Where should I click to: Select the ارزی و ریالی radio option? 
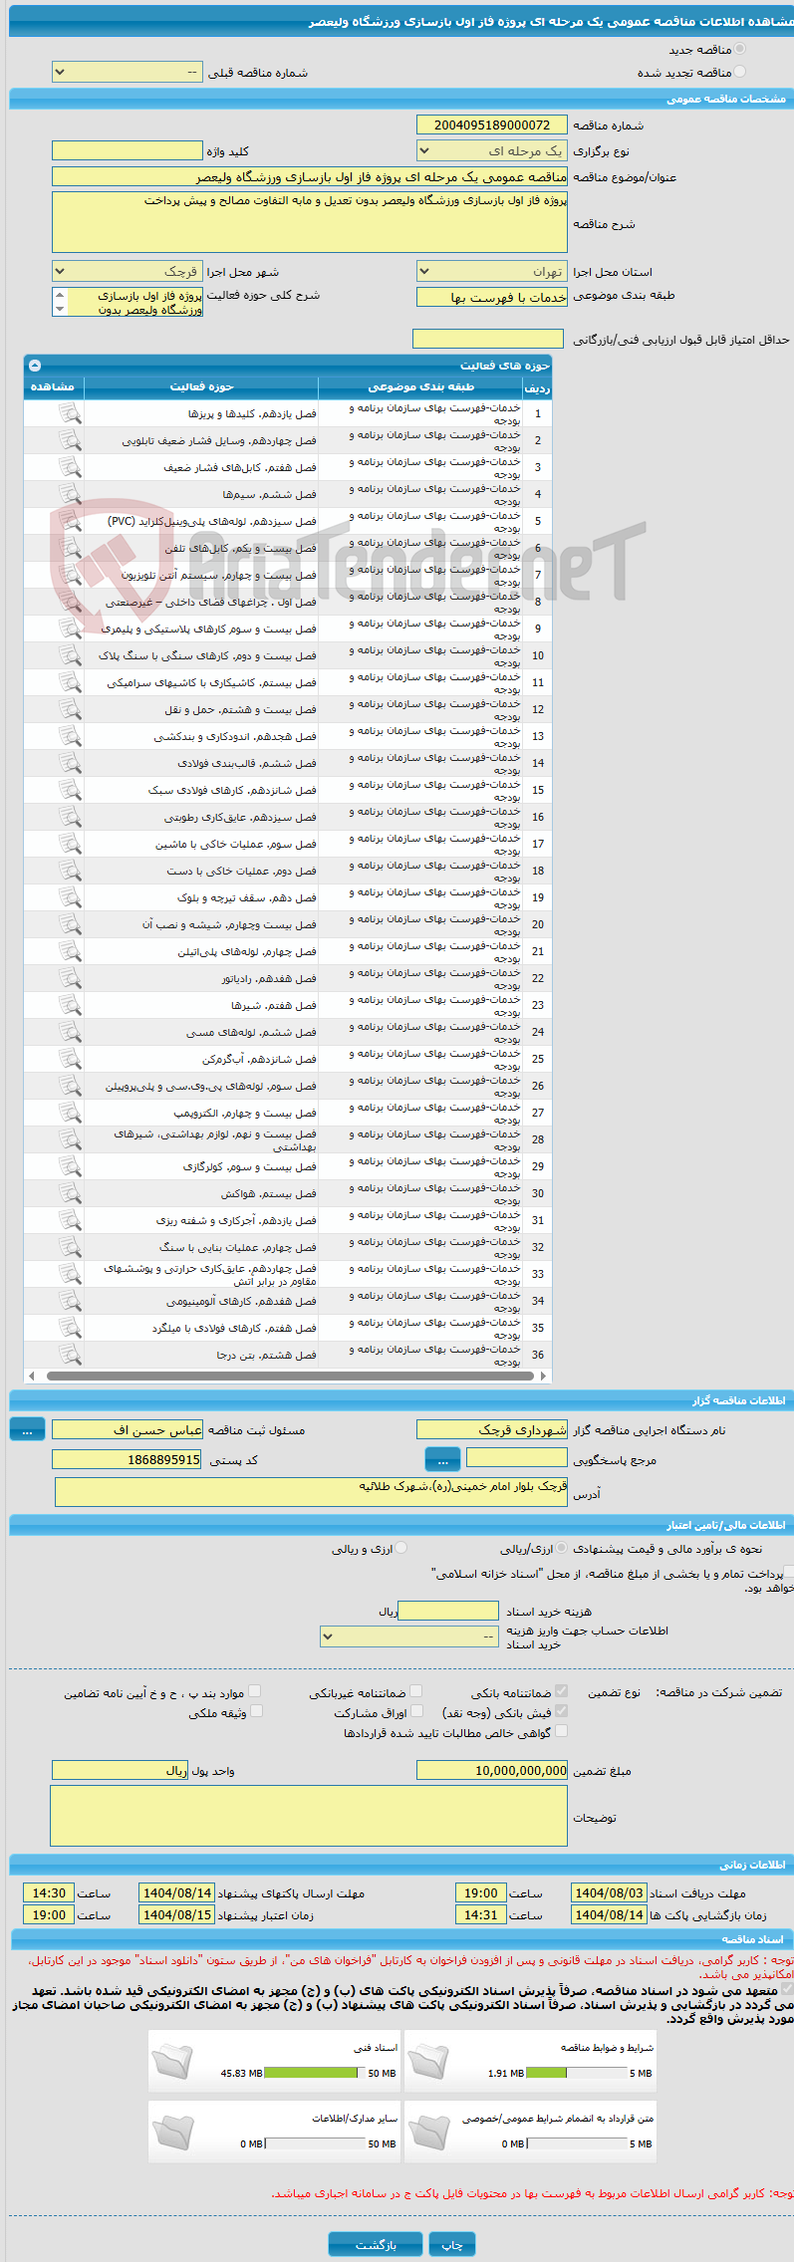[x=400, y=1548]
